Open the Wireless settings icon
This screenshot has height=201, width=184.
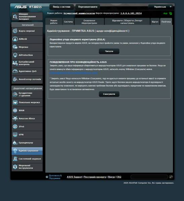[15, 94]
